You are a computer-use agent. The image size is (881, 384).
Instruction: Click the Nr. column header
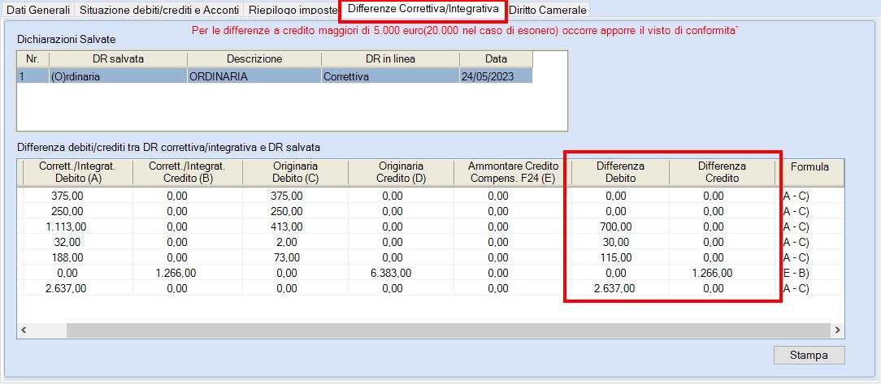point(33,59)
